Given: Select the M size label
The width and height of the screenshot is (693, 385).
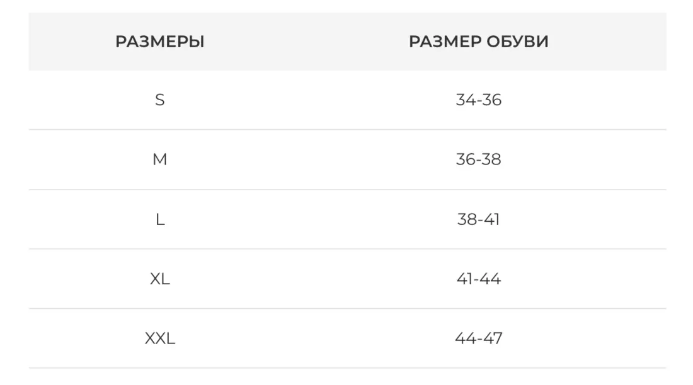Looking at the screenshot, I should 160,159.
